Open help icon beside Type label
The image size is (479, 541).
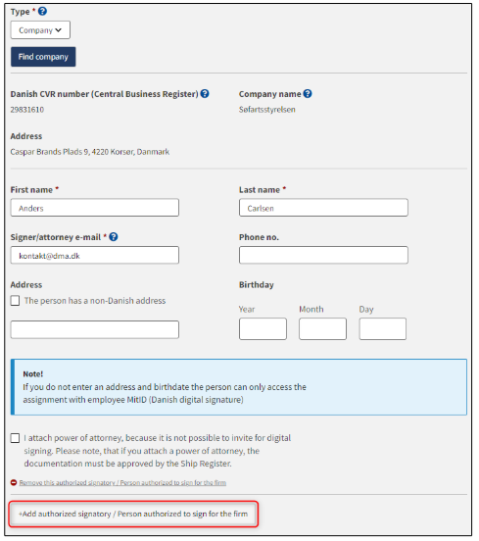pyautogui.click(x=42, y=12)
